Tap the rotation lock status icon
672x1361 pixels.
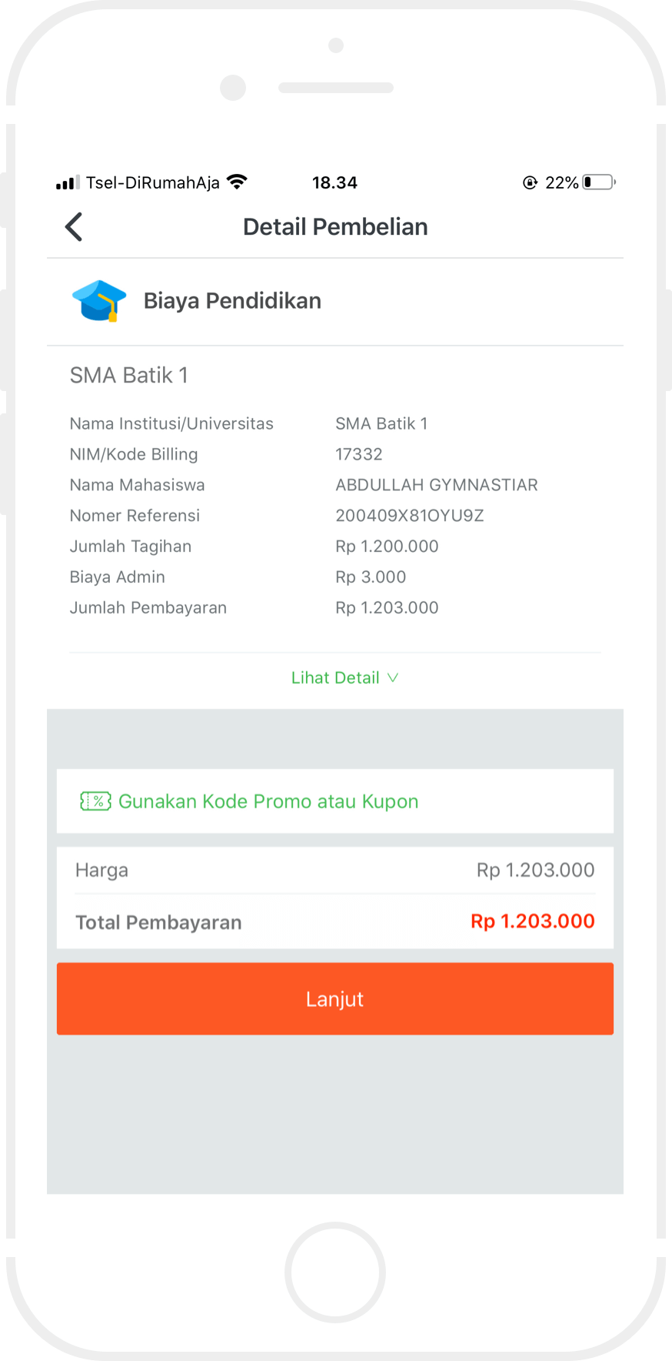pyautogui.click(x=530, y=182)
